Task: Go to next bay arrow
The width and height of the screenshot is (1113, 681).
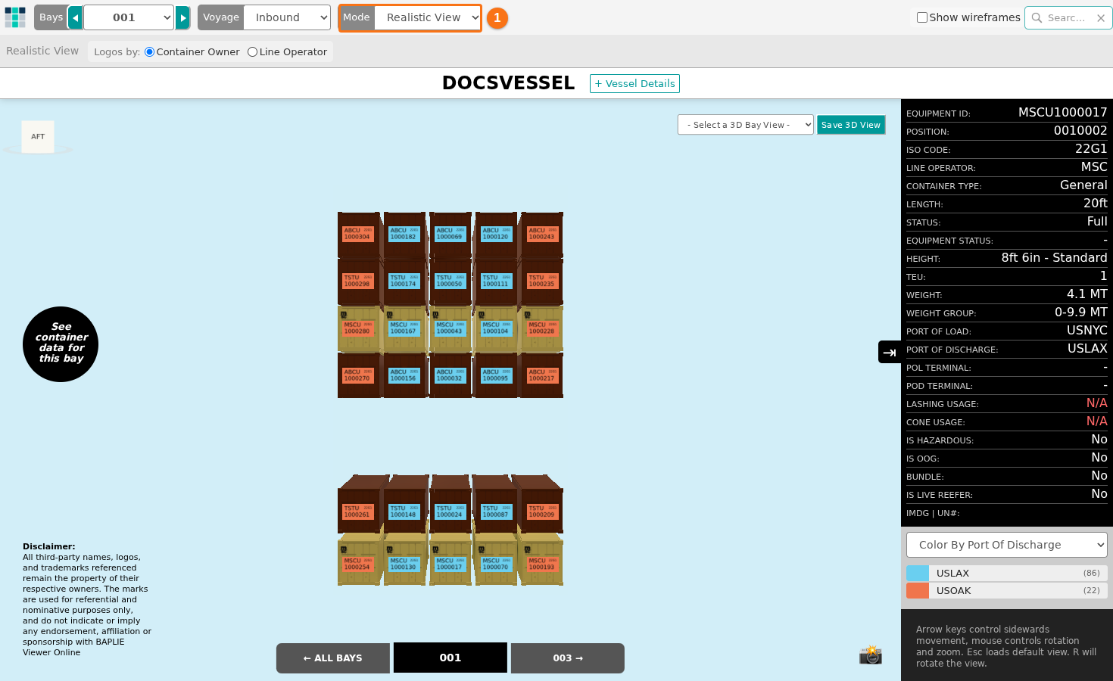Action: tap(182, 17)
